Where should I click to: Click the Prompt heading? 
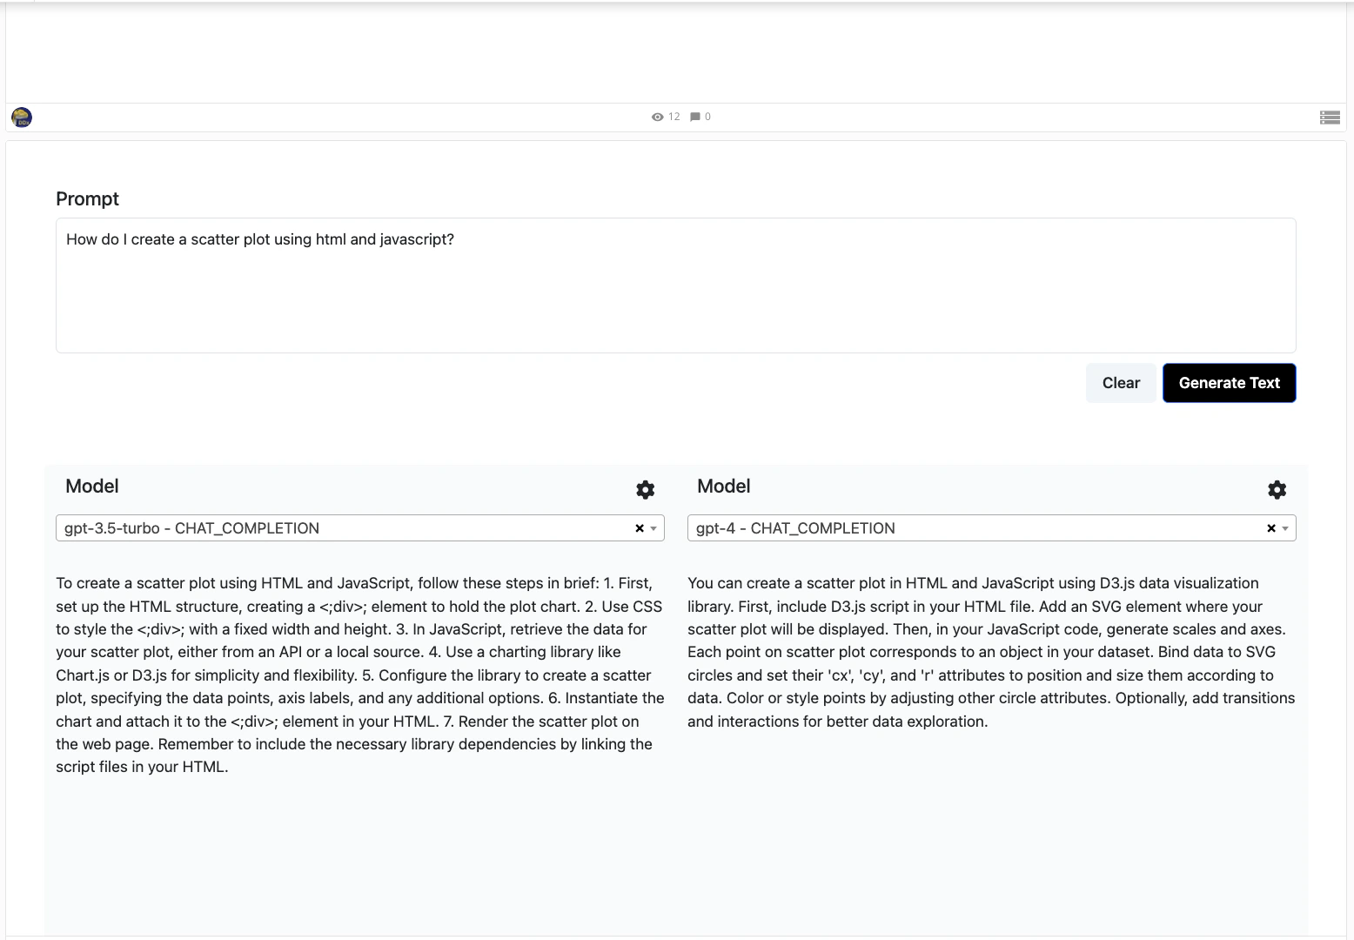pos(87,198)
